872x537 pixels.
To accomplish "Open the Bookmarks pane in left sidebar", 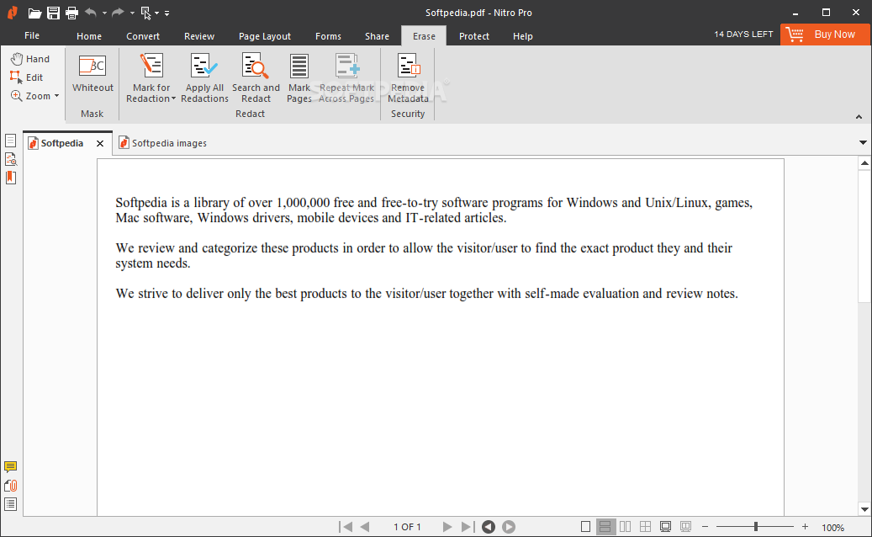I will coord(11,178).
